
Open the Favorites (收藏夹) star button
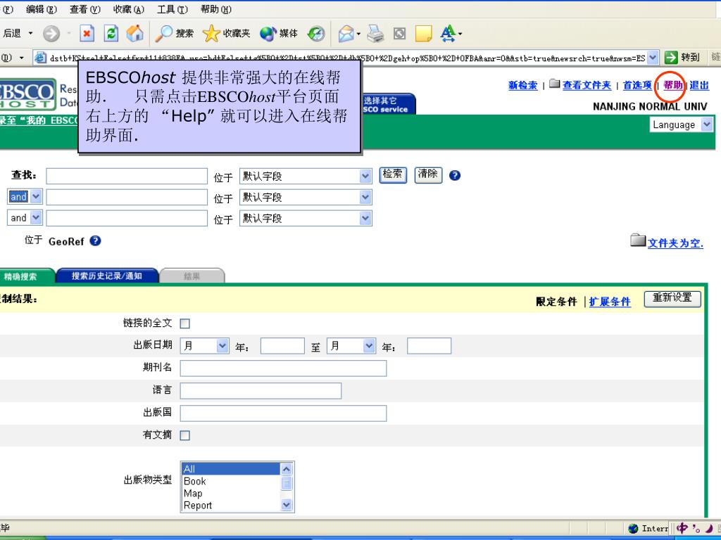coord(226,33)
